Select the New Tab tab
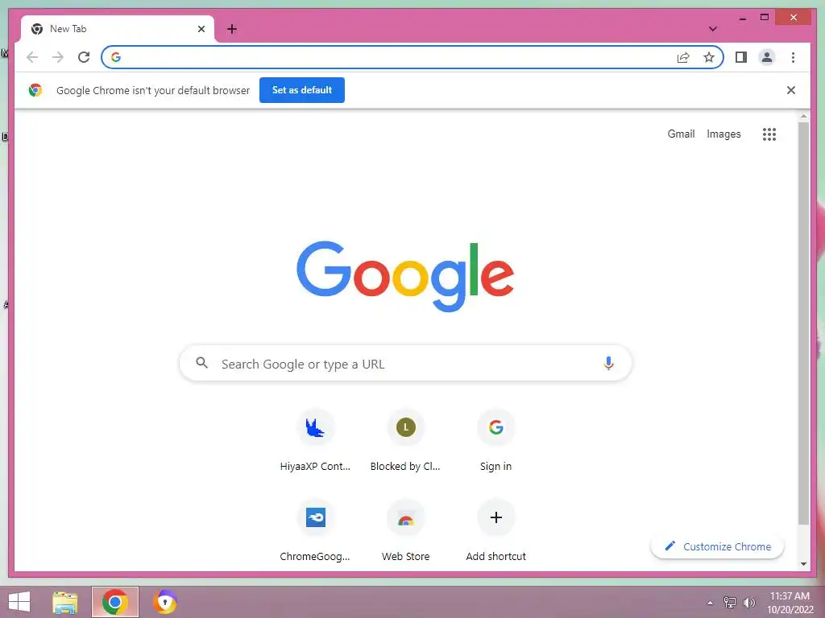 [118, 29]
